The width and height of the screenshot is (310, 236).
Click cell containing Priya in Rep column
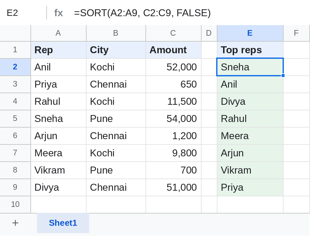pyautogui.click(x=58, y=84)
